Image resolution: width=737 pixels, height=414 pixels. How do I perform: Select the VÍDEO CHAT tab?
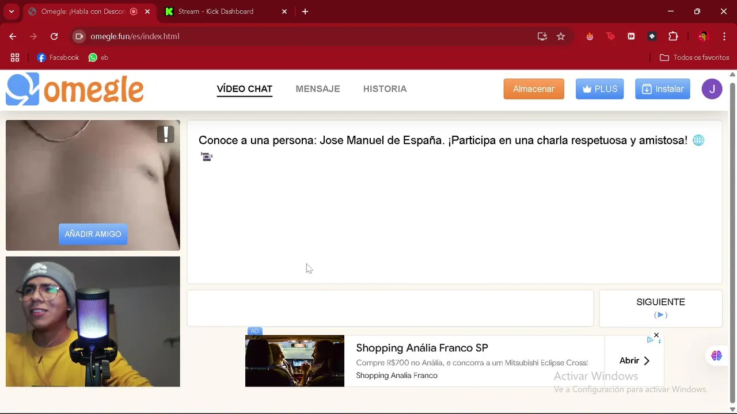coord(245,89)
